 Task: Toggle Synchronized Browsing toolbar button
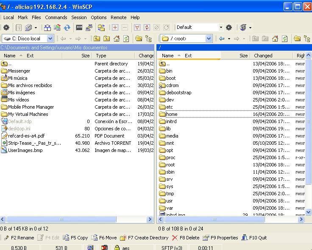point(101,27)
